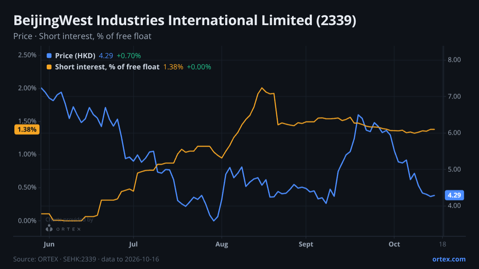Click the 6.00 right axis label
This screenshot has height=269, width=479.
pyautogui.click(x=455, y=133)
